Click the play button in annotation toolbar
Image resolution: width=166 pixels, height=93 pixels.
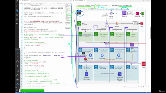(x=17, y=80)
